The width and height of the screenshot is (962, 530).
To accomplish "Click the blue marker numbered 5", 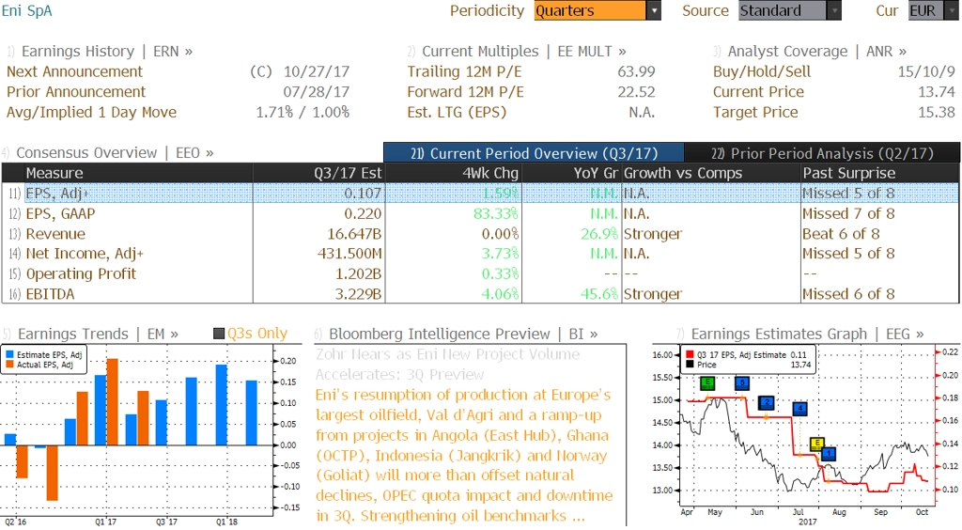I will tap(742, 382).
